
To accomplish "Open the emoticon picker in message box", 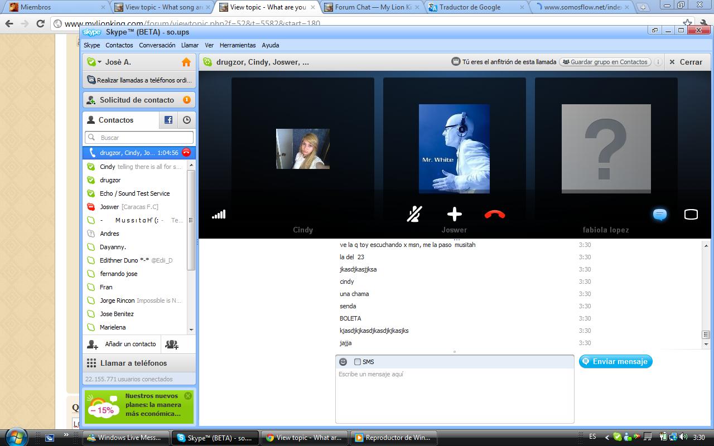I will (343, 362).
